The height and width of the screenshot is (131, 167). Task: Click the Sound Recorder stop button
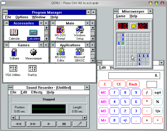(64, 124)
